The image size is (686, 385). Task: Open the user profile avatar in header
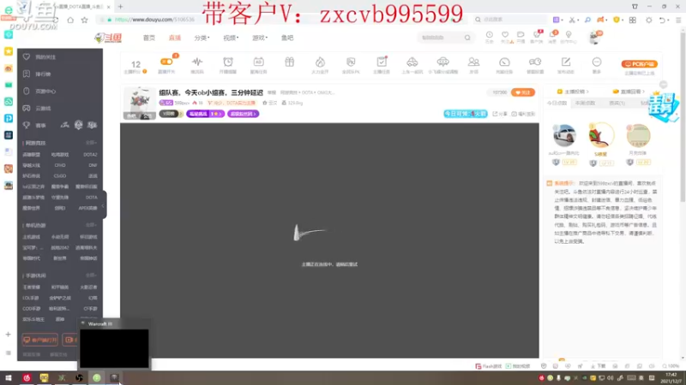(x=595, y=38)
